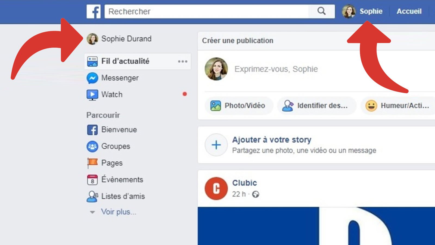The image size is (435, 245).
Task: Click the search magnifier icon
Action: click(x=321, y=11)
